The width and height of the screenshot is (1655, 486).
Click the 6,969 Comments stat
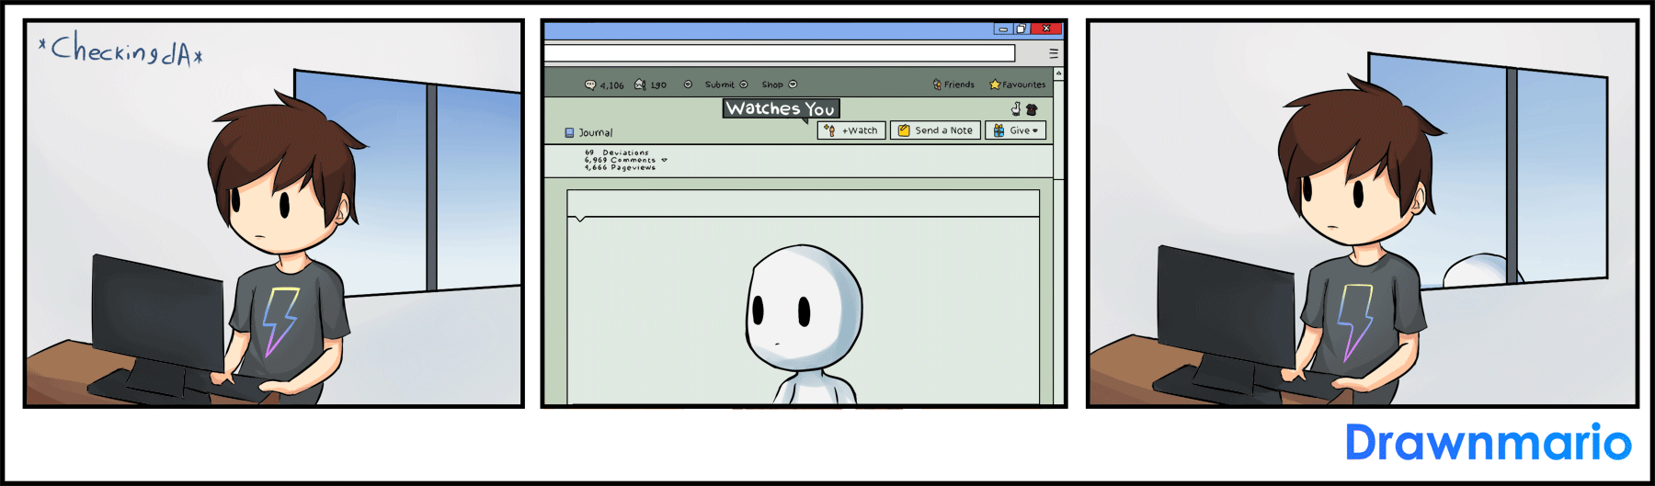[x=620, y=160]
